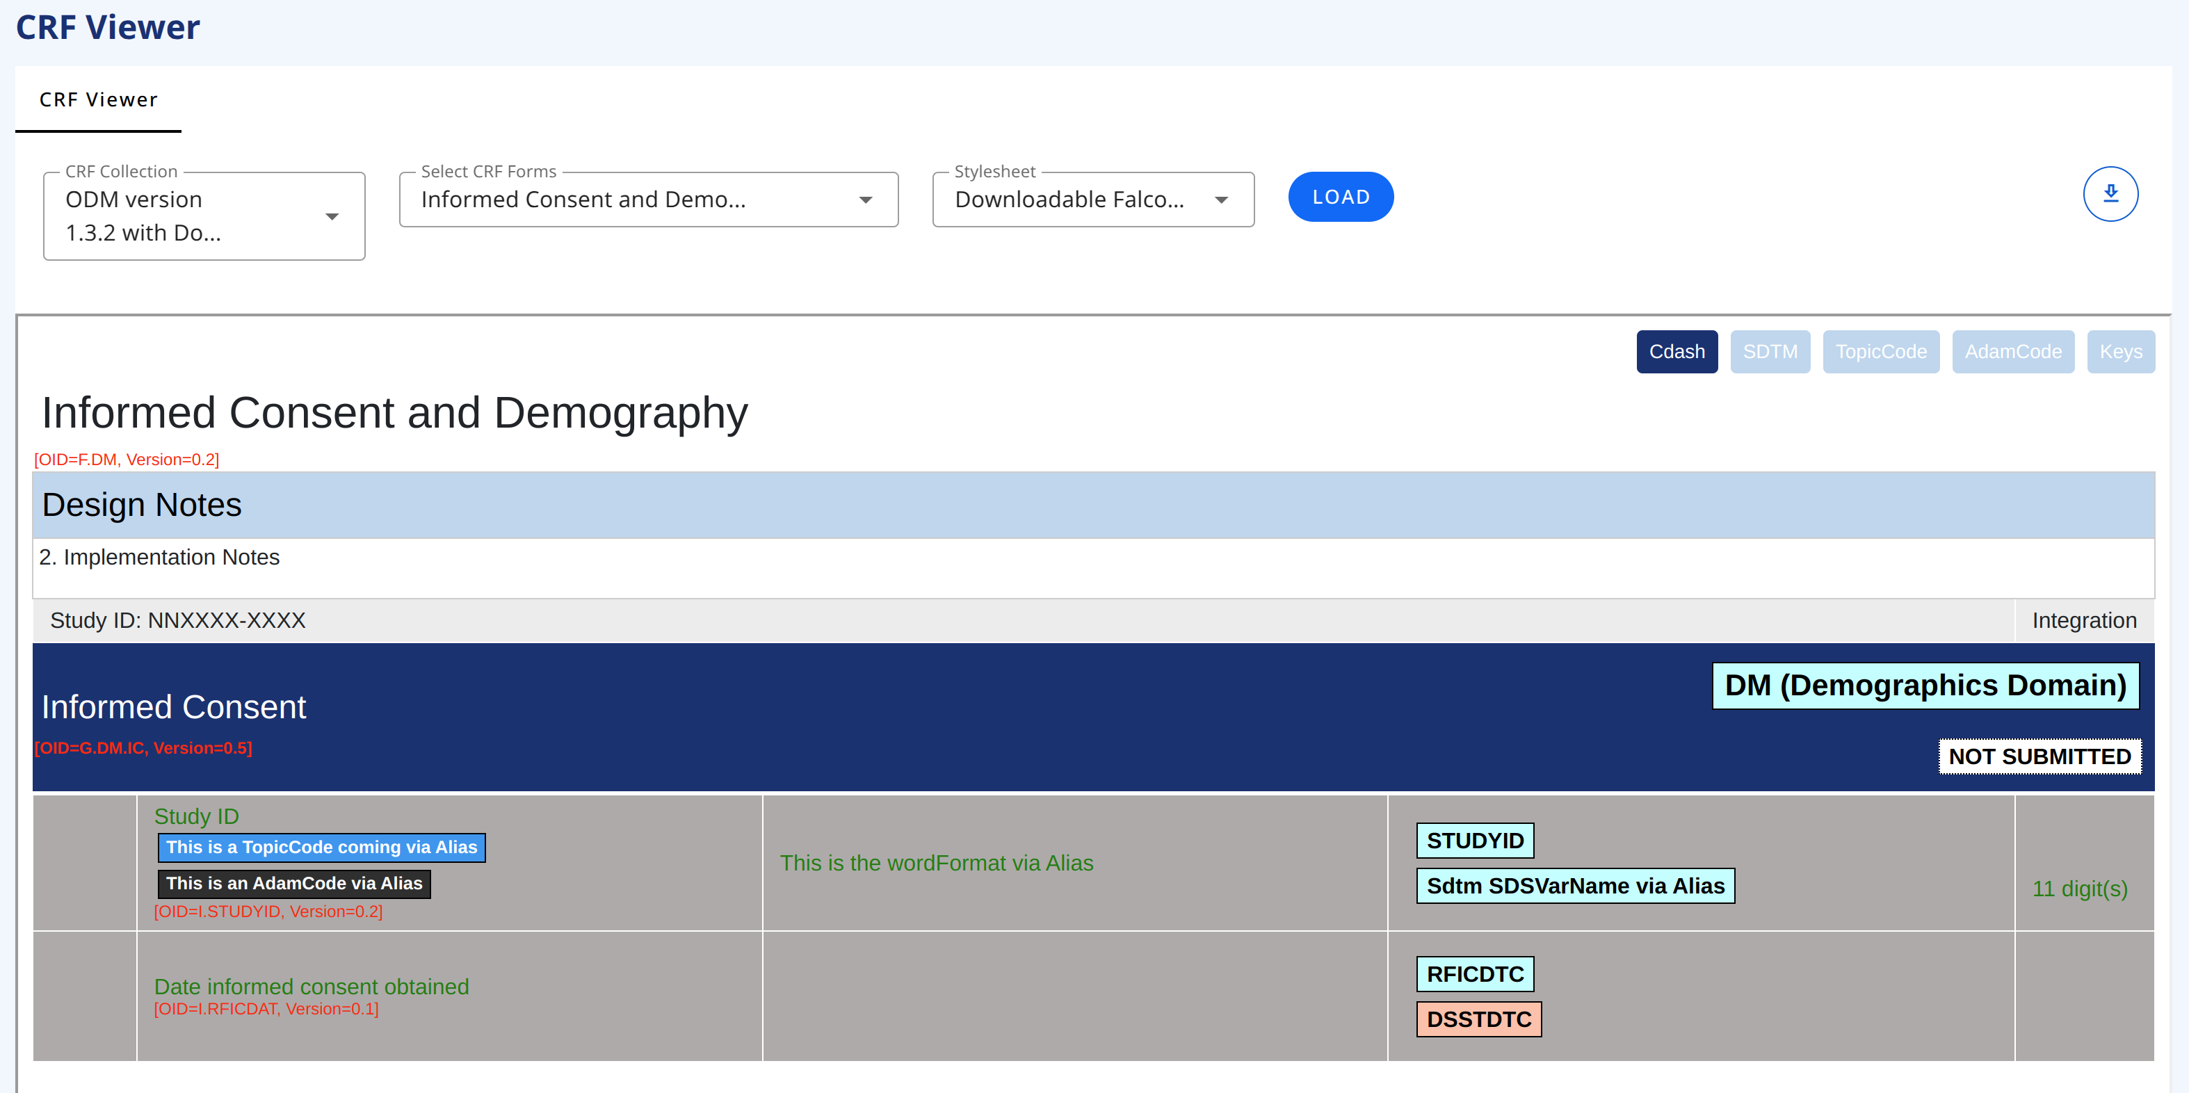Select the STUDYID annotation badge

[1475, 841]
